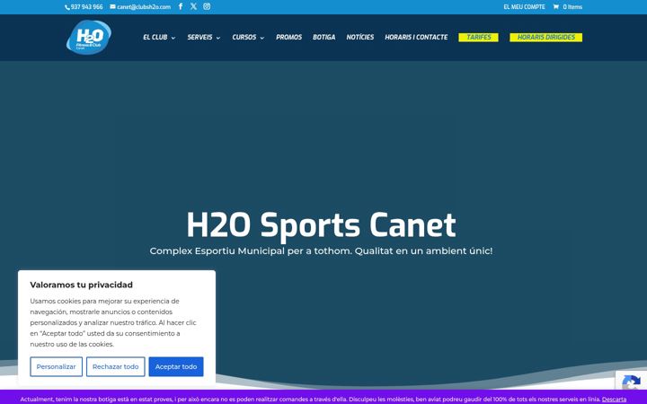Viewport: 647px width, 404px height.
Task: Go to the Promos page
Action: click(288, 37)
